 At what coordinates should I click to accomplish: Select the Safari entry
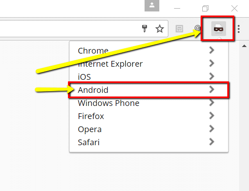point(149,142)
